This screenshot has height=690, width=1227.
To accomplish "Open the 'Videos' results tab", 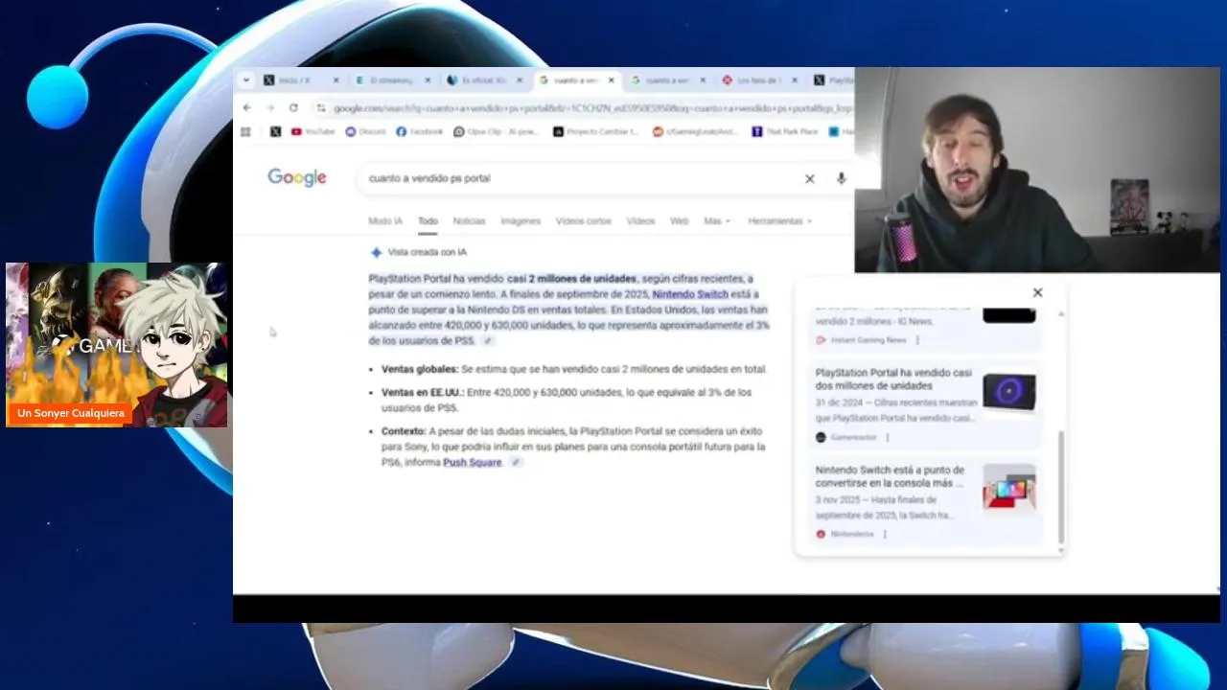I will tap(640, 221).
